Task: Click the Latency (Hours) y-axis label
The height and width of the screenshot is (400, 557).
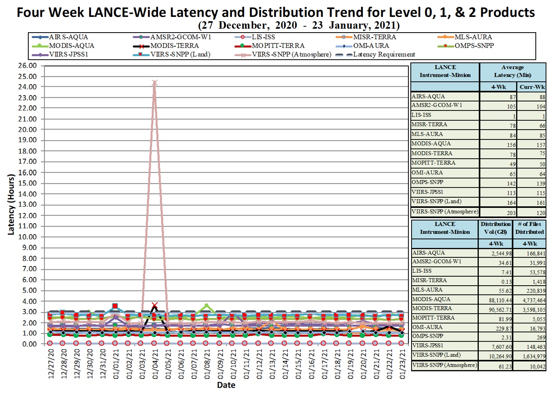Action: tap(11, 205)
